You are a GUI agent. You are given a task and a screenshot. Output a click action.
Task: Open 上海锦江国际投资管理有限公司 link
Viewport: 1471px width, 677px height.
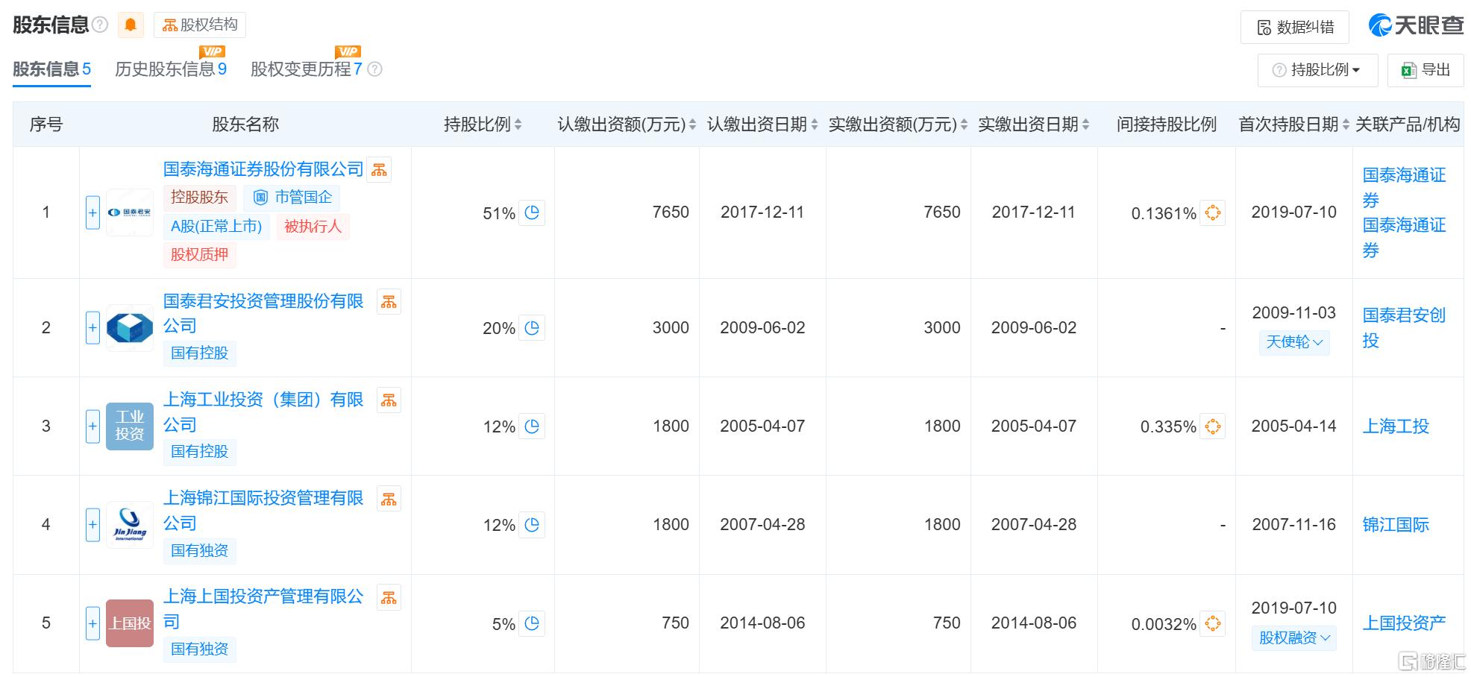click(x=263, y=510)
